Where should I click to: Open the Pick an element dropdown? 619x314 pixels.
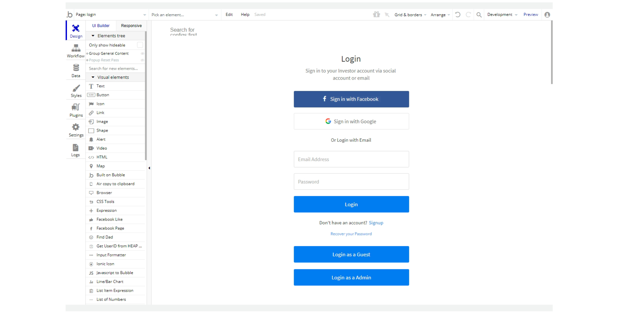tap(185, 15)
